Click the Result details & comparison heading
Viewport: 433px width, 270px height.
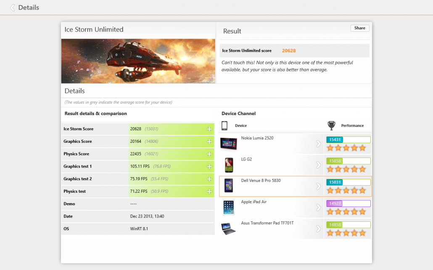(95, 113)
